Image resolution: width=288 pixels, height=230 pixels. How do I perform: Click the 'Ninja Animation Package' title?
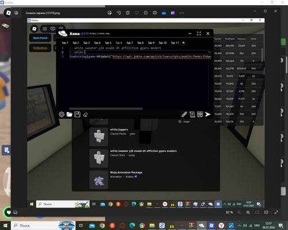126,172
